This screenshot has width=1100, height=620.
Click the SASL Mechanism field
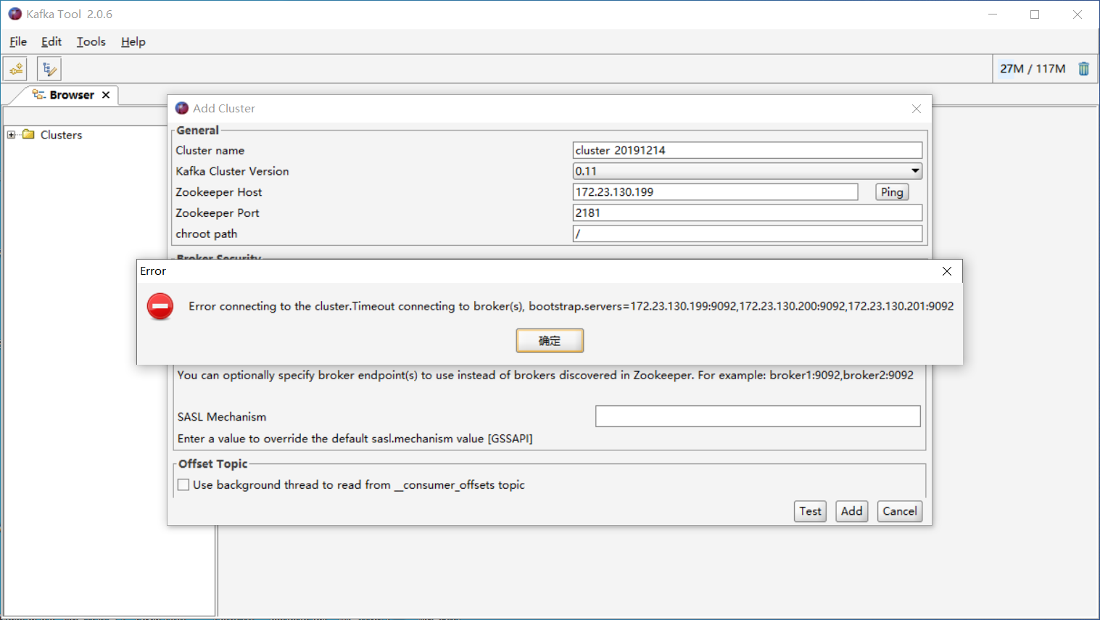point(758,416)
